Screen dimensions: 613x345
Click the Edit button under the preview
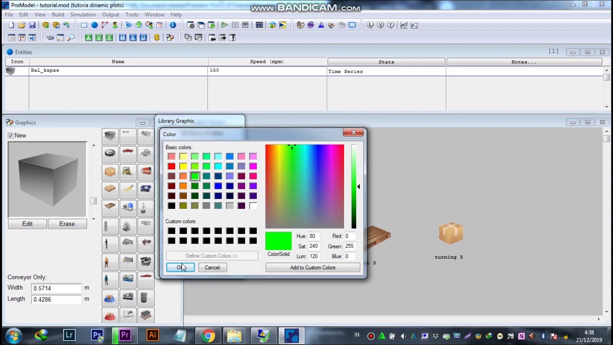27,224
